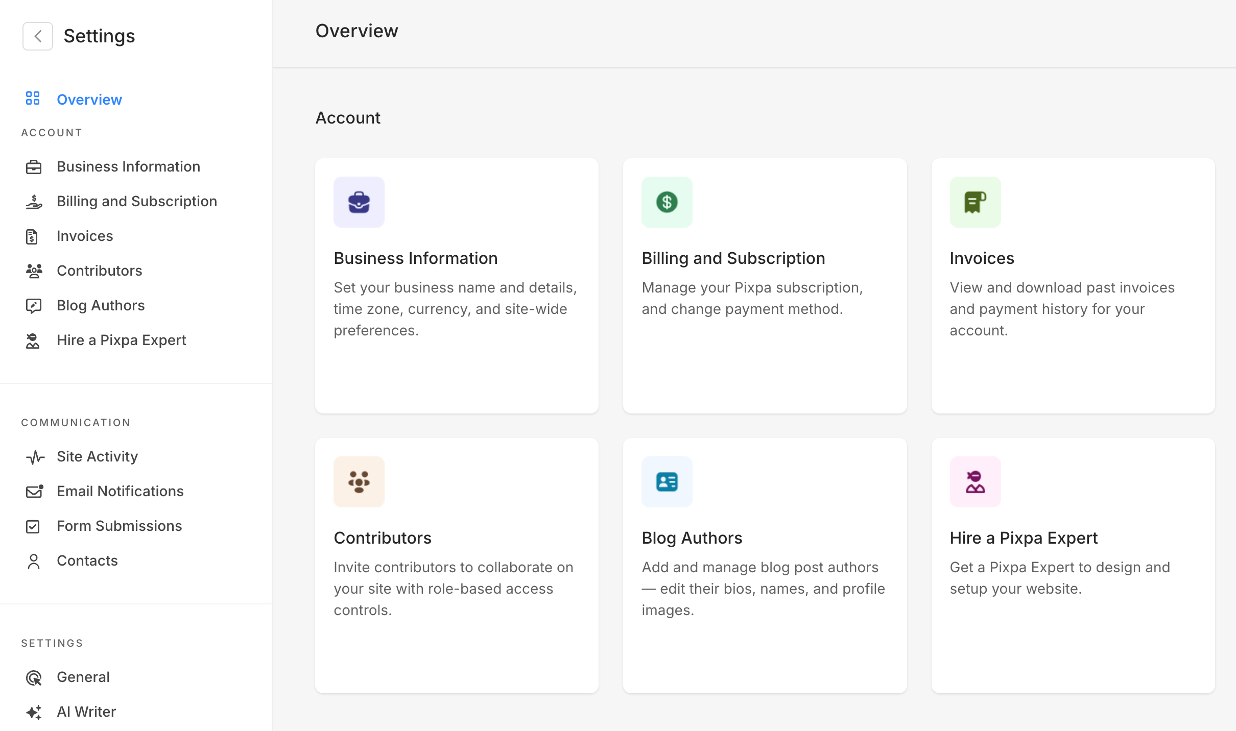Viewport: 1236px width, 731px height.
Task: Click the sparkle icon beside AI Writer
Action: 34,712
